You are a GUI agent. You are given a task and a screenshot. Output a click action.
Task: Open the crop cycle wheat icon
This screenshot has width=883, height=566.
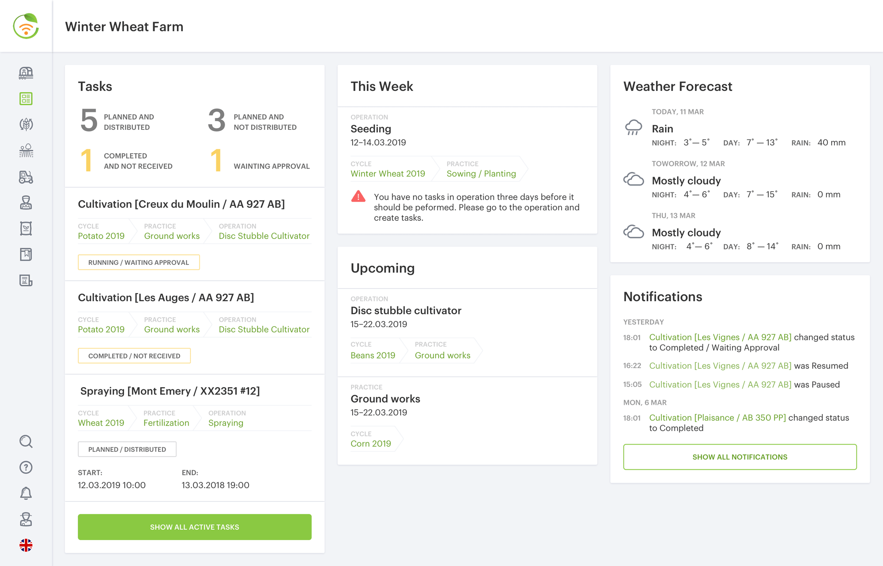26,125
